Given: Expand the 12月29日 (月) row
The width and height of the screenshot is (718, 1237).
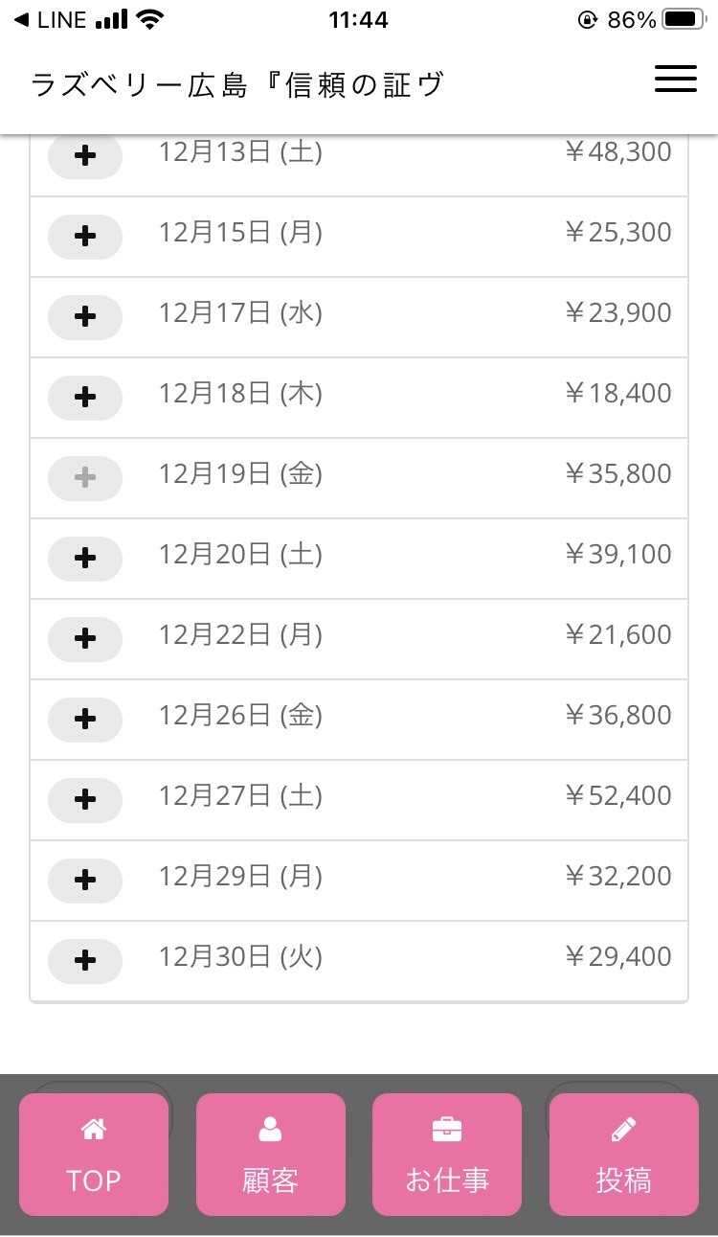Looking at the screenshot, I should coord(85,881).
